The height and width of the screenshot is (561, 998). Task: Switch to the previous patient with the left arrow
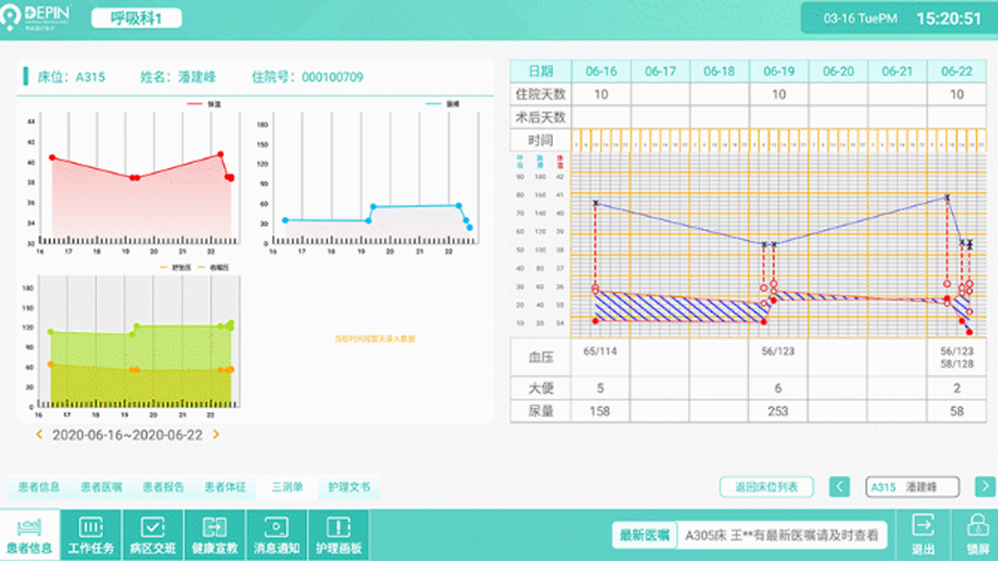coord(840,487)
